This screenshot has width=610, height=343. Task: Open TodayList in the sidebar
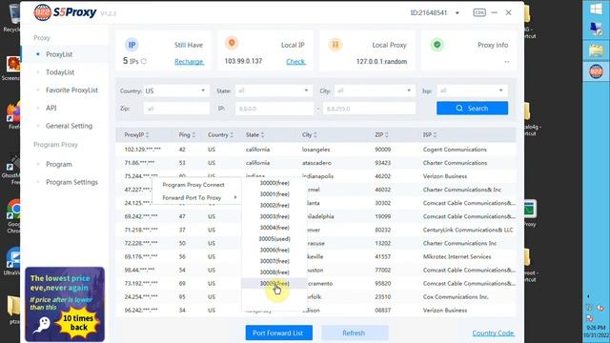pyautogui.click(x=60, y=72)
